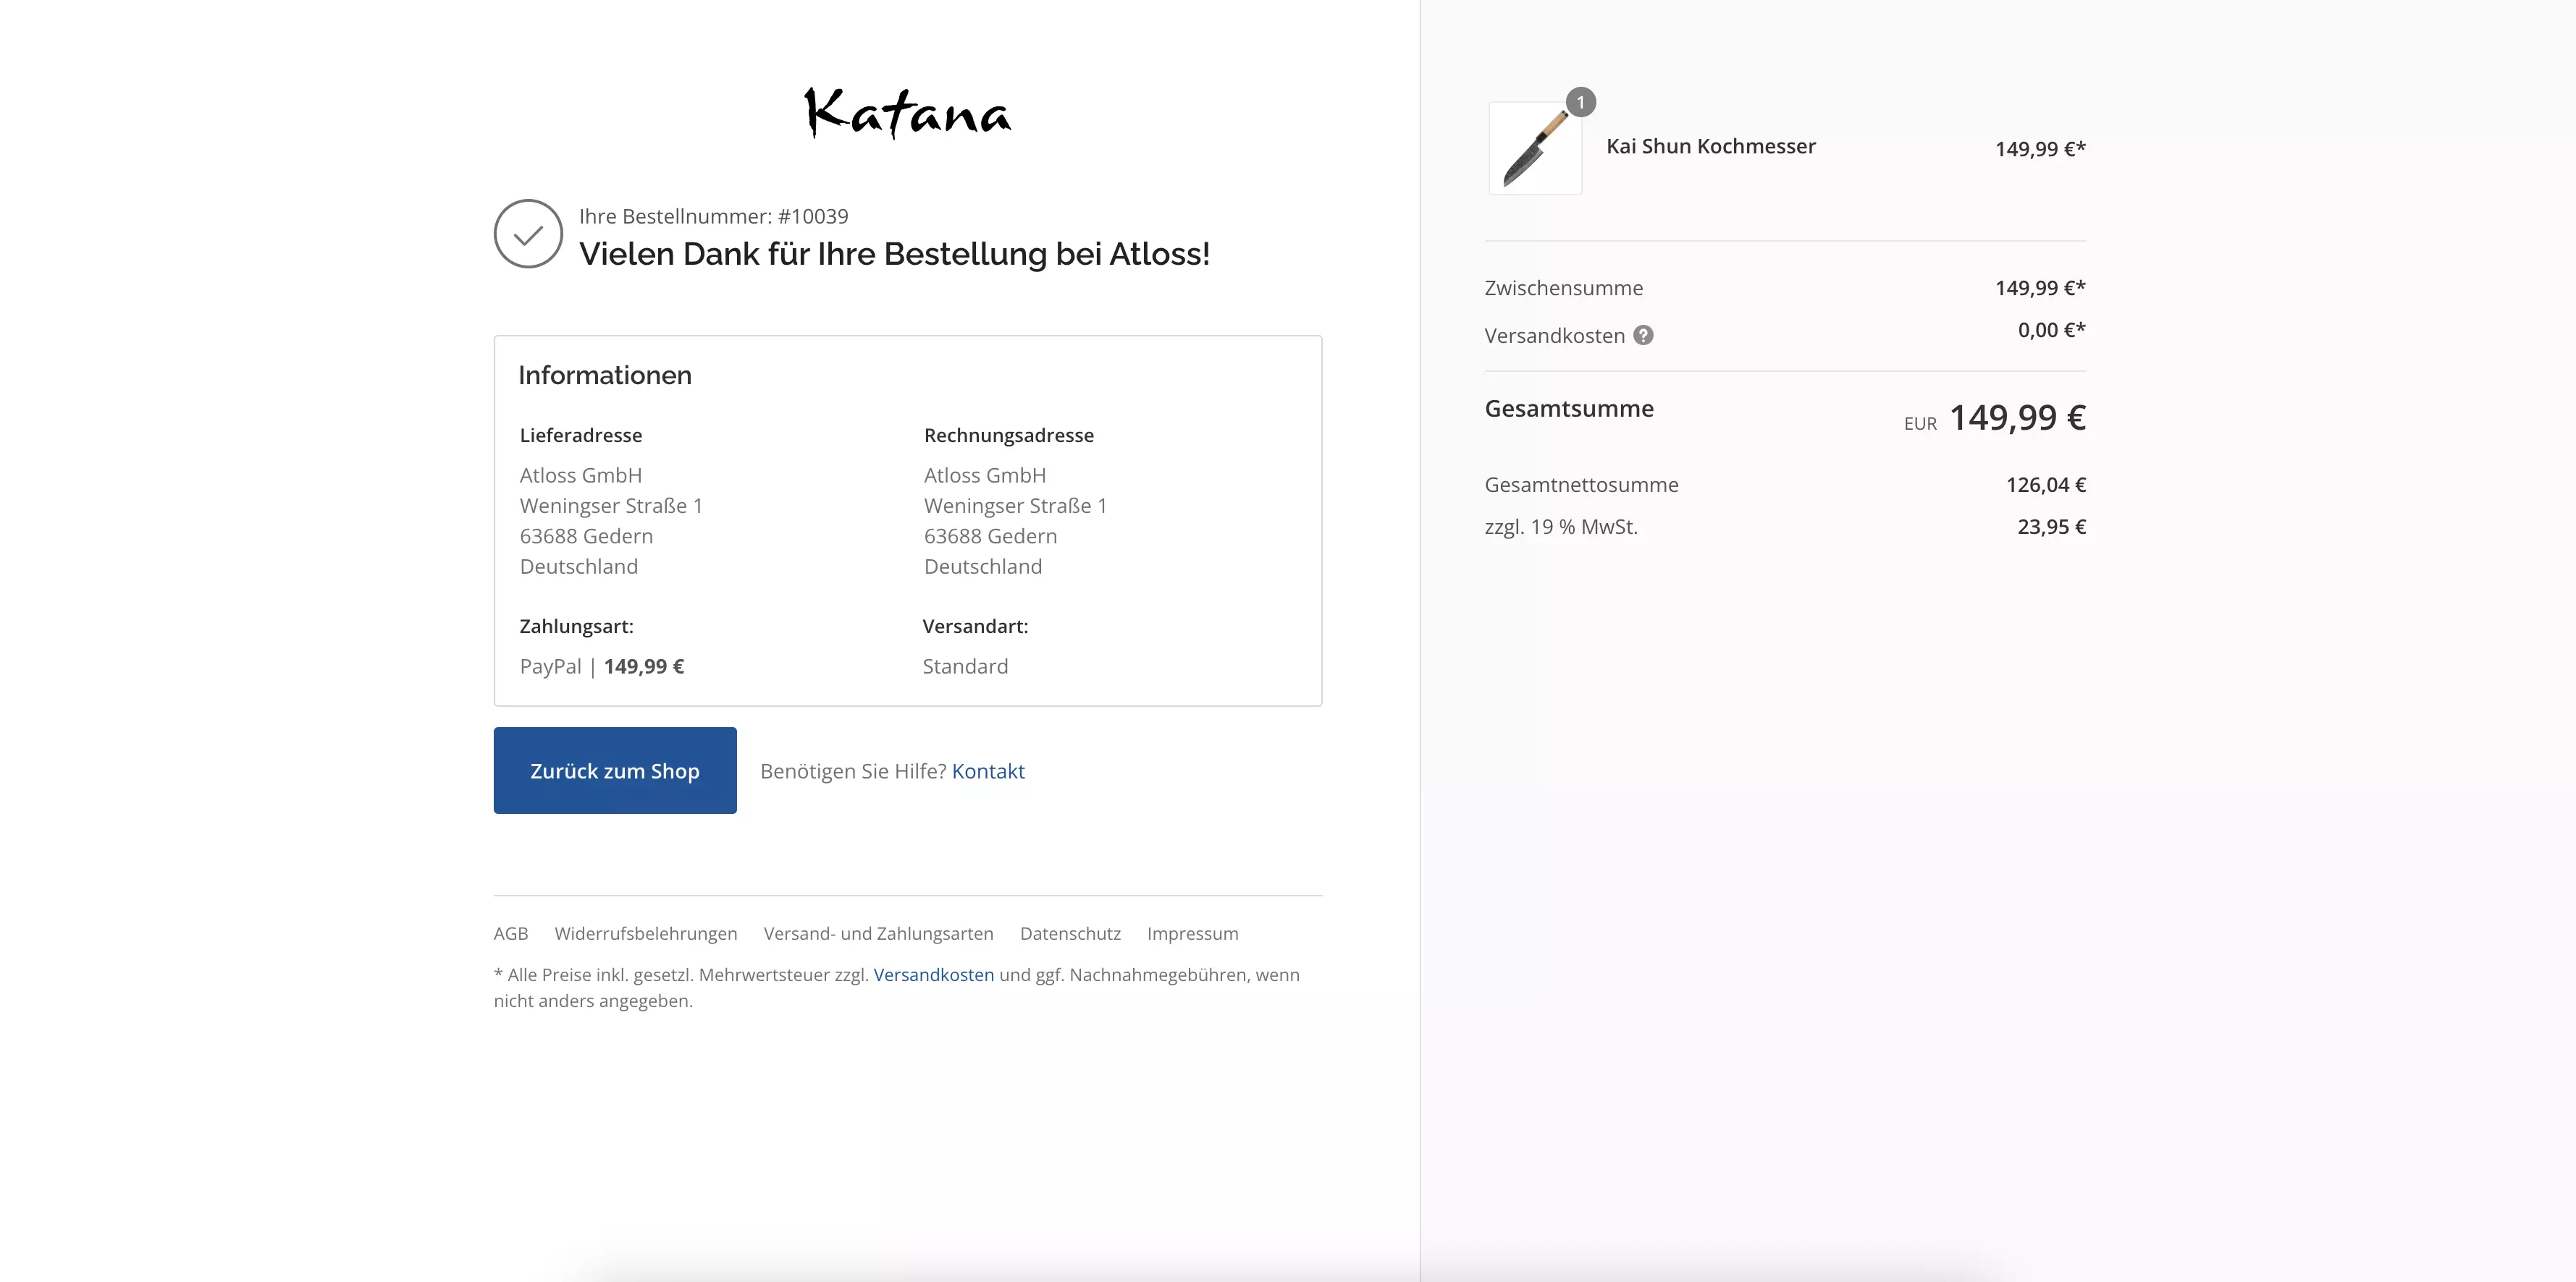The width and height of the screenshot is (2576, 1282).
Task: Click the Zurück zum Shop button
Action: (x=615, y=771)
